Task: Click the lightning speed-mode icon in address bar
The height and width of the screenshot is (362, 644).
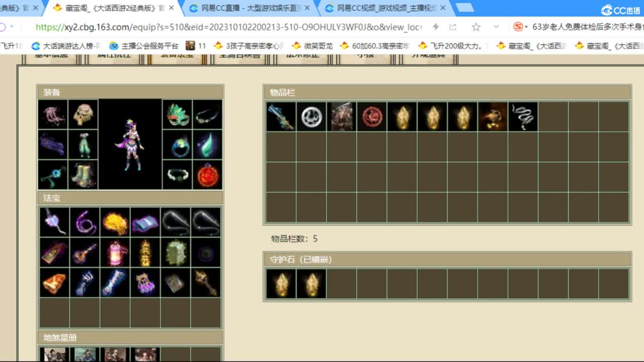Action: (x=436, y=27)
